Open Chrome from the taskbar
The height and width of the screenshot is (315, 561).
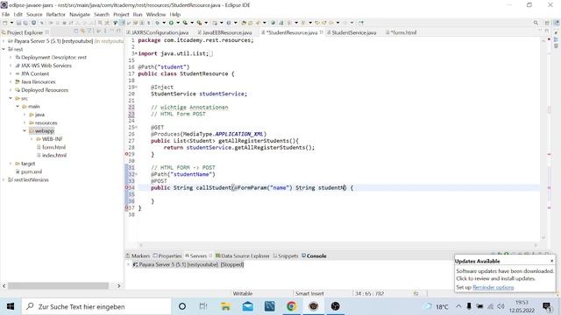click(292, 306)
